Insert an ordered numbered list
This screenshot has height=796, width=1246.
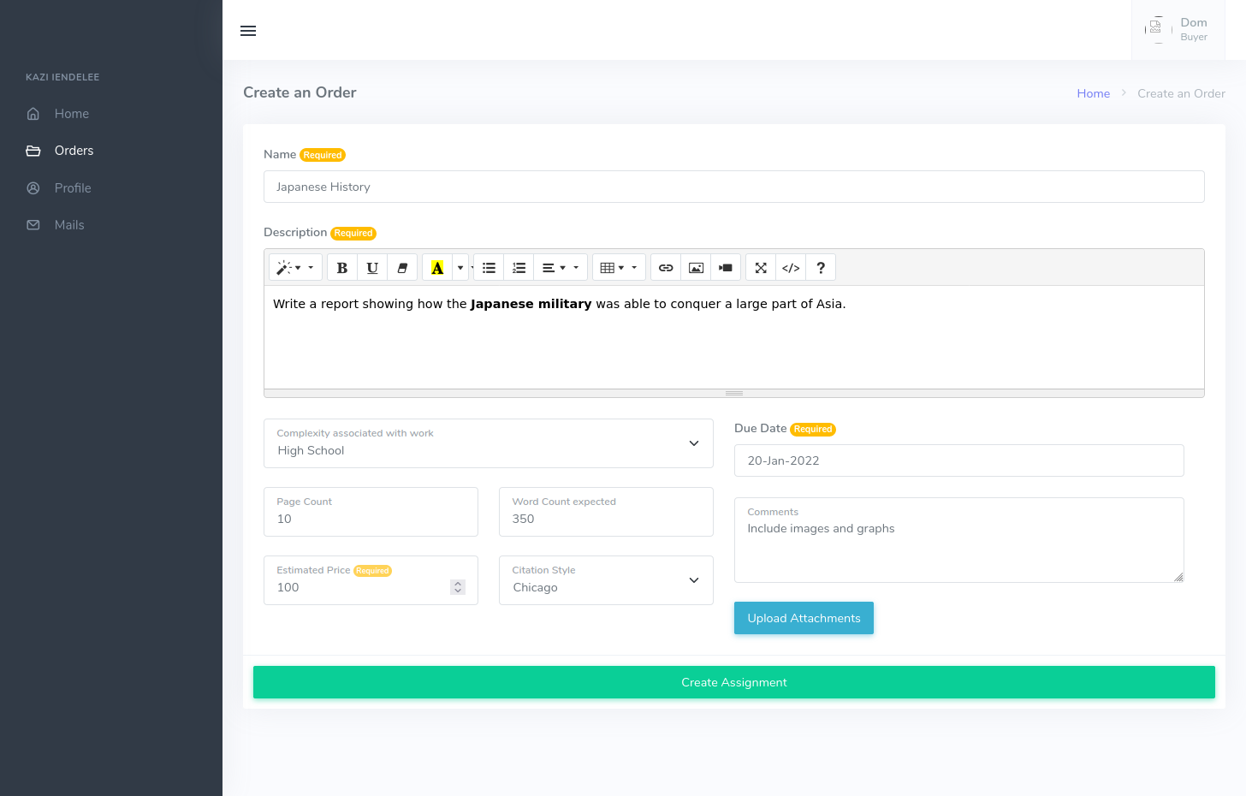pos(519,268)
